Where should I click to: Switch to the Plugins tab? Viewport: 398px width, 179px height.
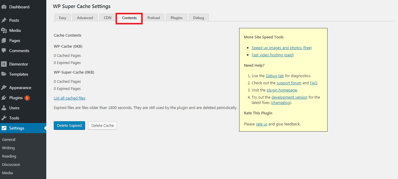coord(176,18)
